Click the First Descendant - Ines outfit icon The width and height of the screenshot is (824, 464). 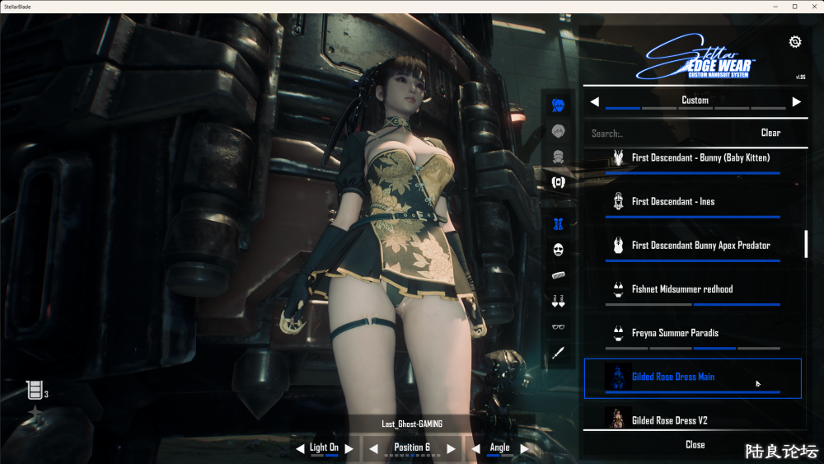coord(619,201)
